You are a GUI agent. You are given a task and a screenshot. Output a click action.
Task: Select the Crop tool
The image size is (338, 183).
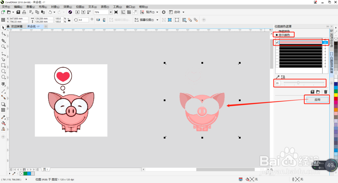pos(3,40)
